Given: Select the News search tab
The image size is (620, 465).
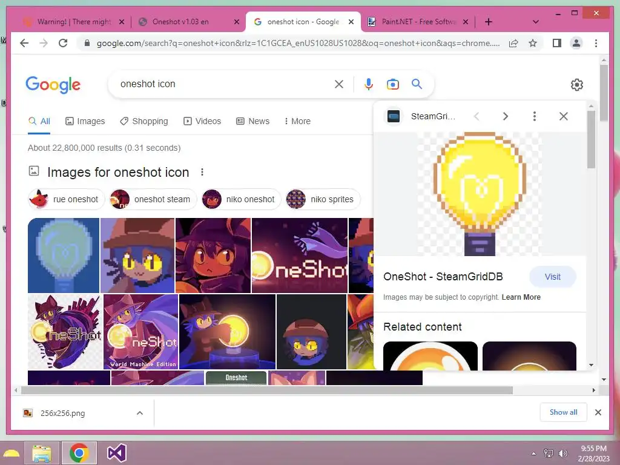Looking at the screenshot, I should 252,121.
